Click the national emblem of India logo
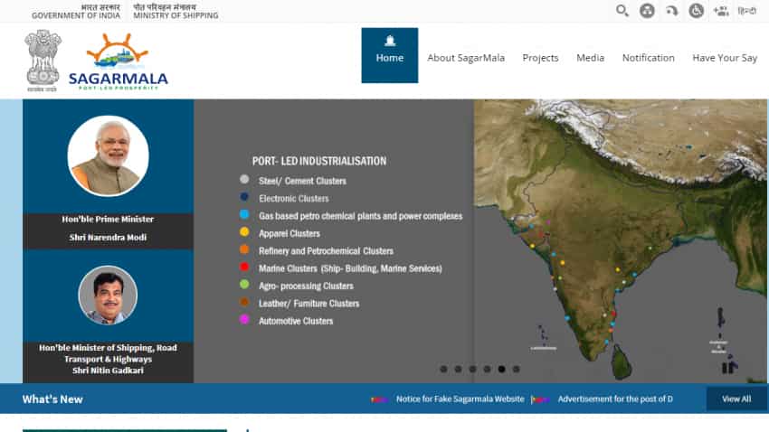The height and width of the screenshot is (432, 769). [x=43, y=61]
